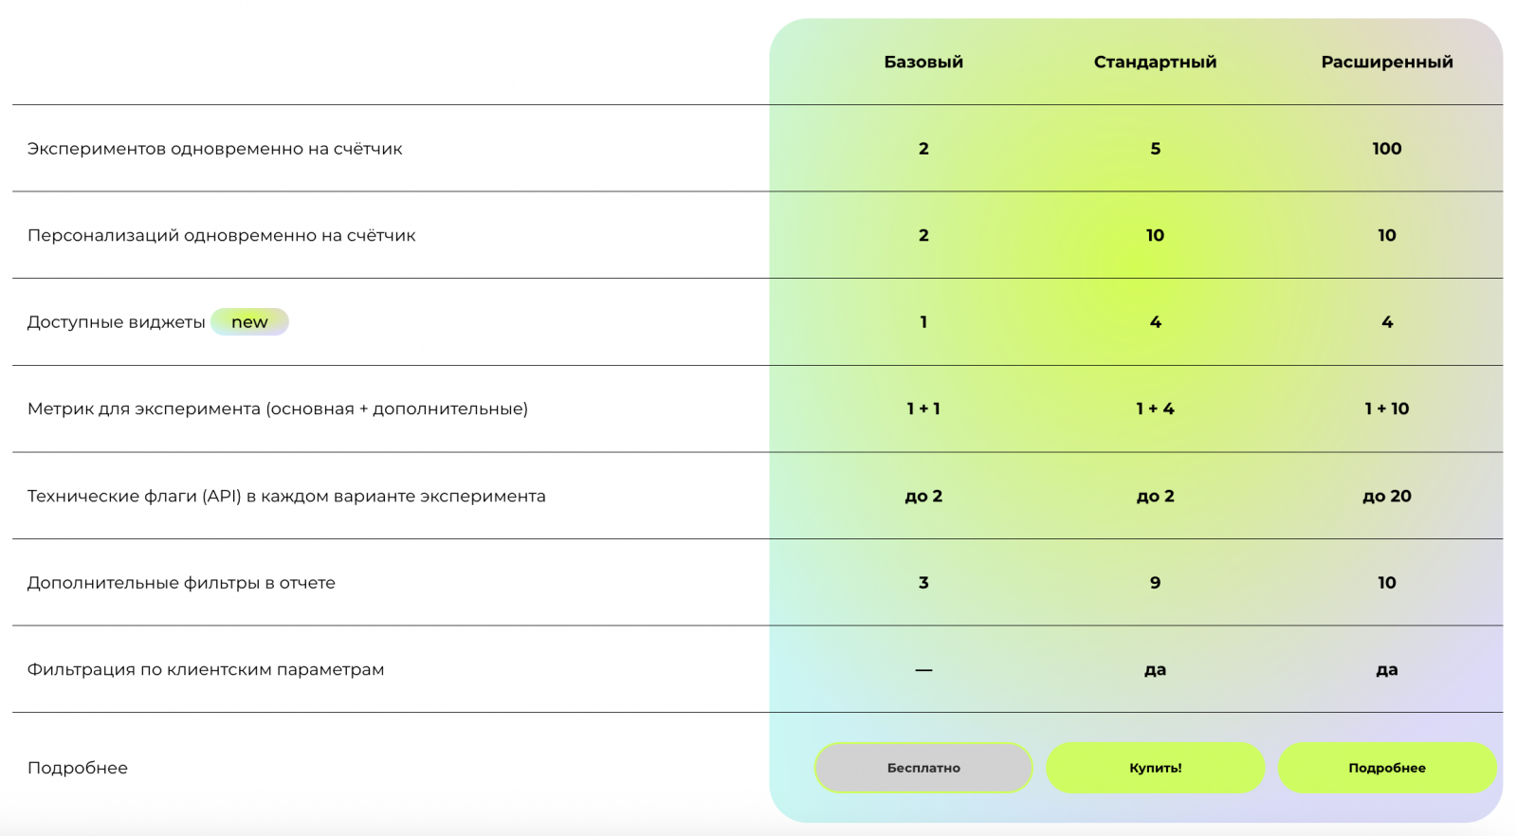The height and width of the screenshot is (836, 1517).
Task: Click the dash in the Базовый filtering cell
Action: pyautogui.click(x=923, y=670)
